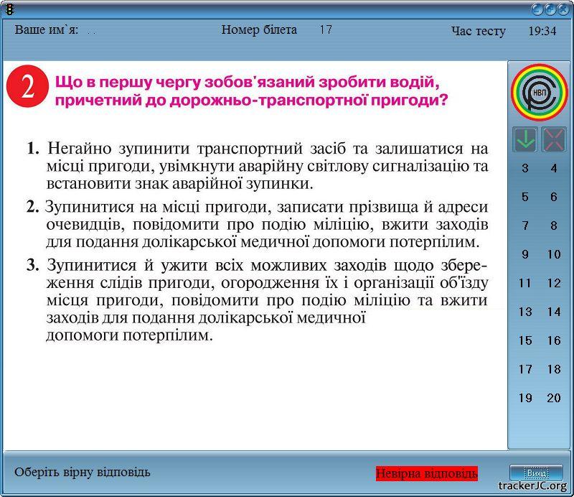Open question 1 marked with green arrow
574x497 pixels.
(525, 139)
